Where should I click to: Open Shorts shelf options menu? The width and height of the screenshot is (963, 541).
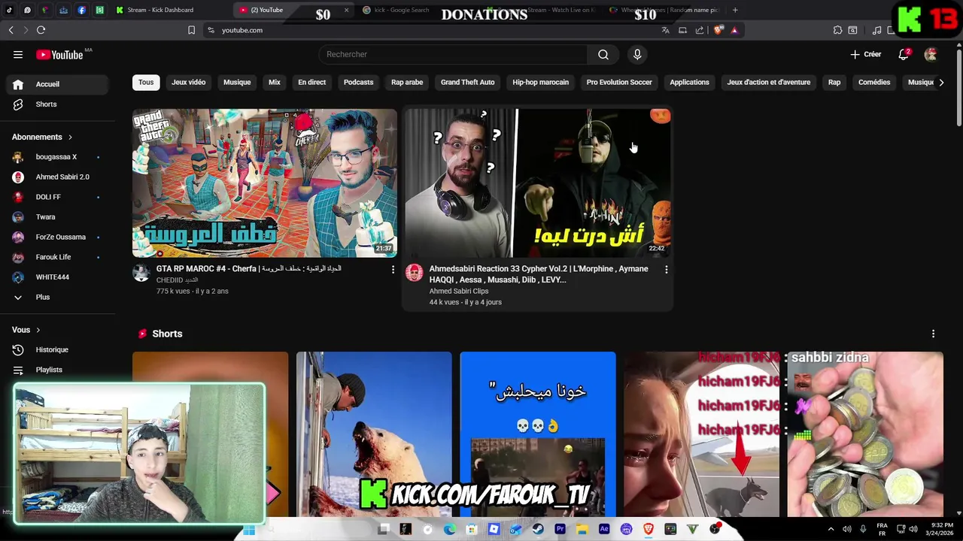tap(933, 334)
